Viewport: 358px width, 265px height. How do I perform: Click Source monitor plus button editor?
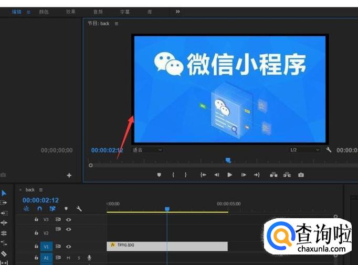[x=69, y=176]
